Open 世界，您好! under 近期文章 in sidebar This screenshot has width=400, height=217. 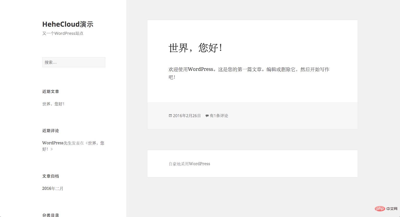[x=53, y=104]
